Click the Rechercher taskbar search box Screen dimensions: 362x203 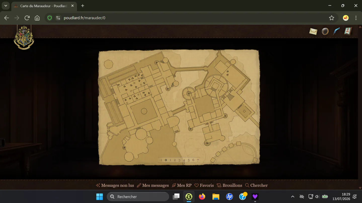tap(138, 197)
